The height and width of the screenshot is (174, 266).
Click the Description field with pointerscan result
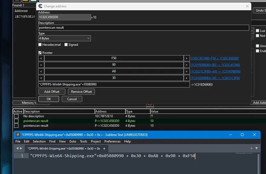(144, 28)
